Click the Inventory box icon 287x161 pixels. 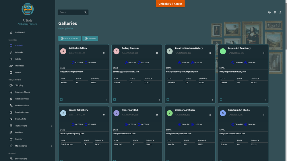click(11, 139)
